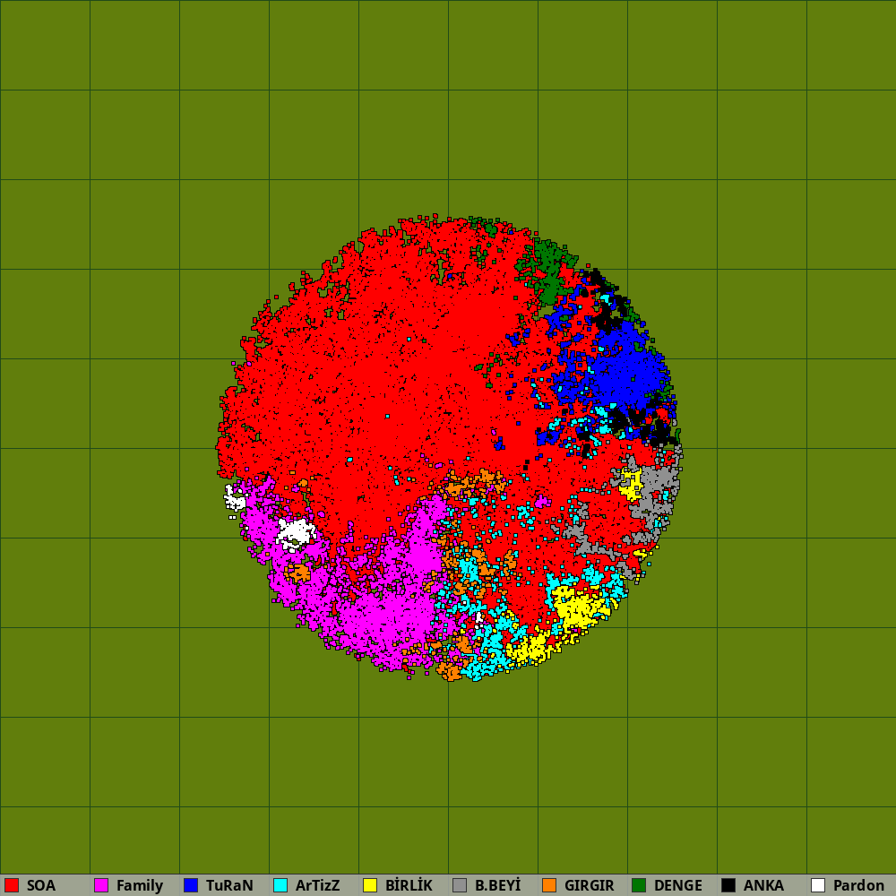The width and height of the screenshot is (896, 896).
Task: Select the TuRaN legend label
Action: click(229, 886)
